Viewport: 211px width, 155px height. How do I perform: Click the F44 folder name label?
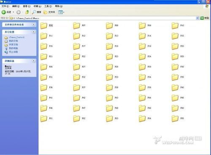point(149,98)
